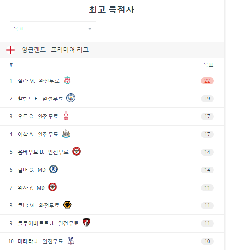
Task: Click the Bournemouth crest next to 클루이베르트 J.
Action: tap(86, 223)
